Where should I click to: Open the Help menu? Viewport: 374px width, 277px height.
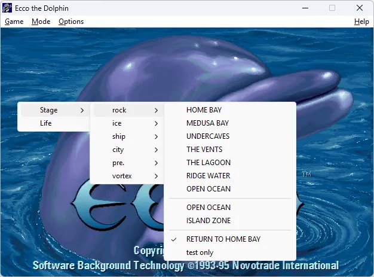point(361,22)
